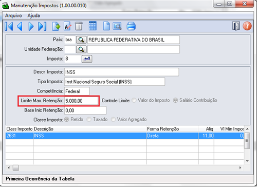Click the País code field
Image resolution: width=258 pixels, height=188 pixels.
tap(70, 40)
